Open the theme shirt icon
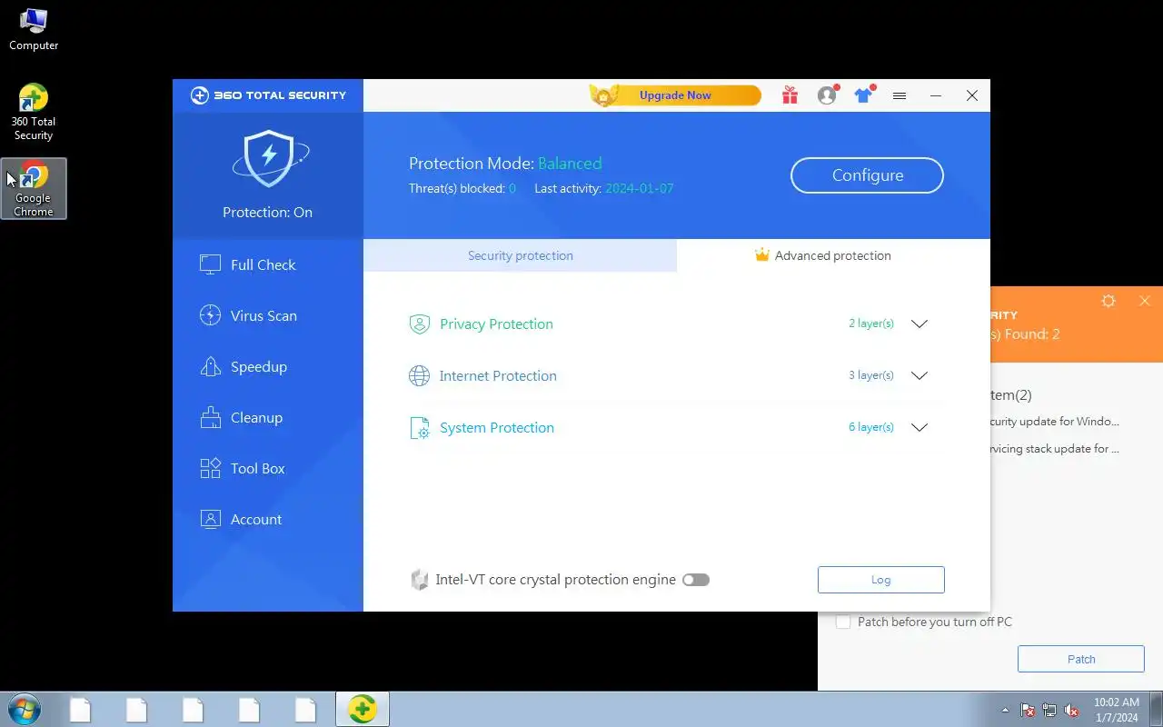This screenshot has width=1163, height=727. [x=863, y=95]
